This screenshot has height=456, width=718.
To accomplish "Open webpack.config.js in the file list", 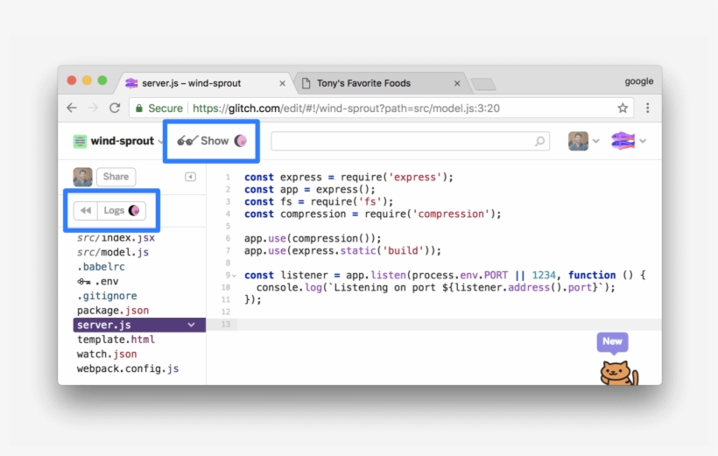I will click(x=128, y=368).
